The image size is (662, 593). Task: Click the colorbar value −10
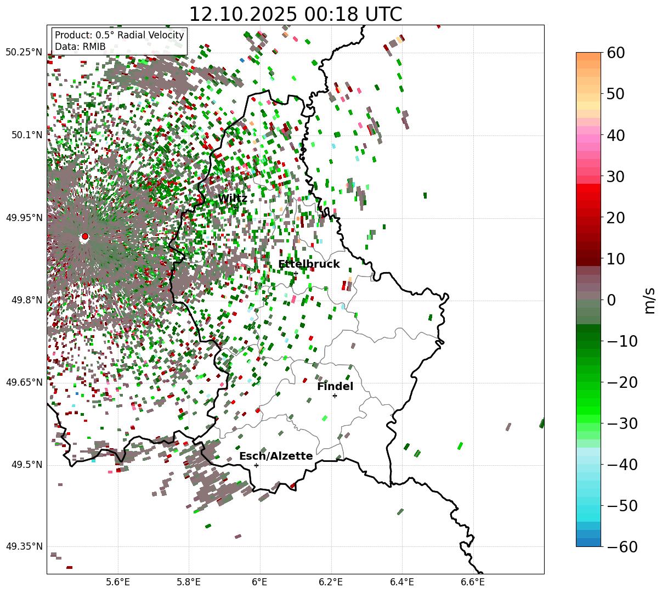pyautogui.click(x=621, y=341)
